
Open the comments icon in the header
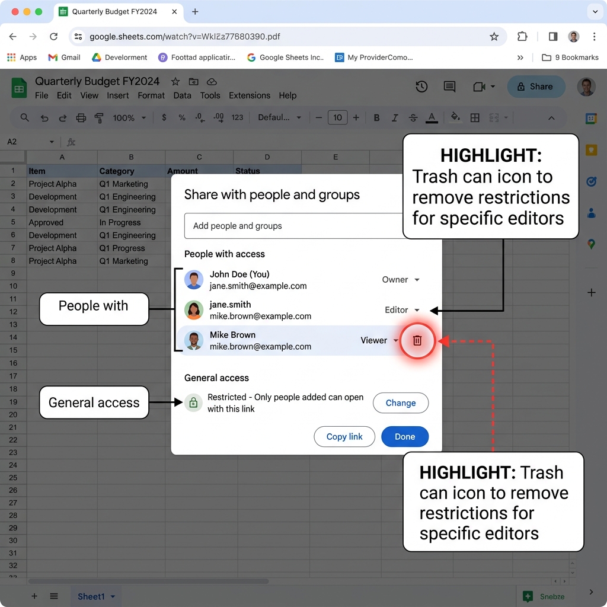pos(449,87)
